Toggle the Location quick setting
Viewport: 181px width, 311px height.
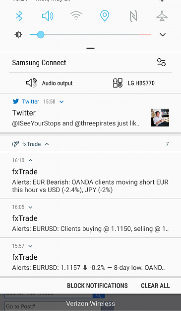[105, 16]
